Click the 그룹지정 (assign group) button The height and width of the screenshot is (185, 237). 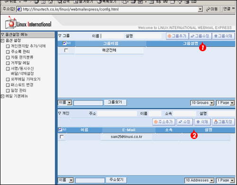pyautogui.click(x=223, y=122)
